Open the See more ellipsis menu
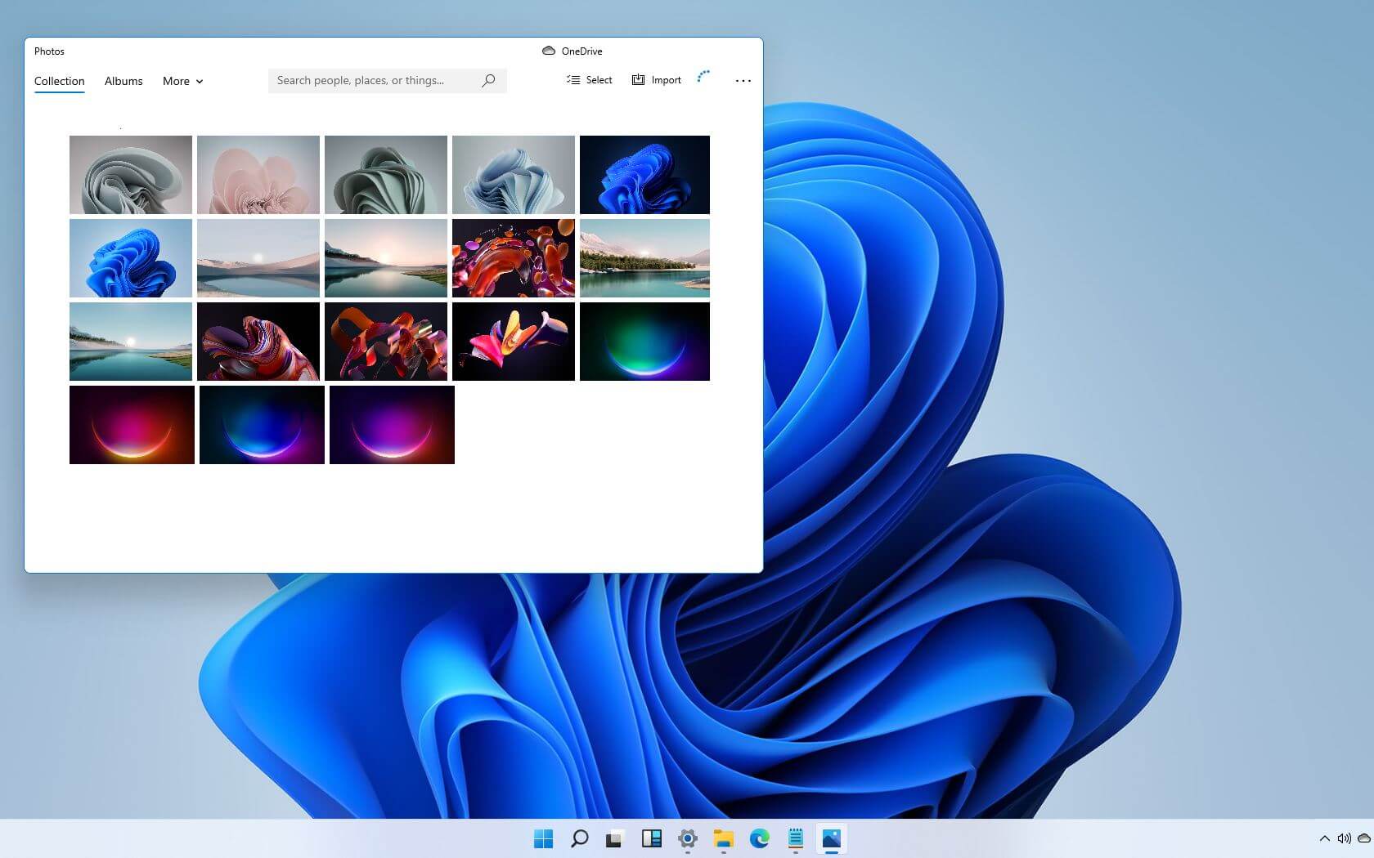 (742, 80)
